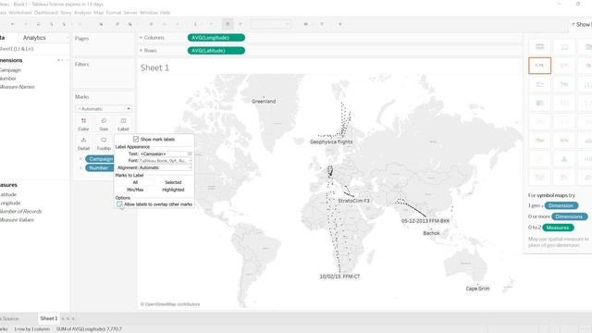Click the Campaign pill in Marks card

click(100, 159)
